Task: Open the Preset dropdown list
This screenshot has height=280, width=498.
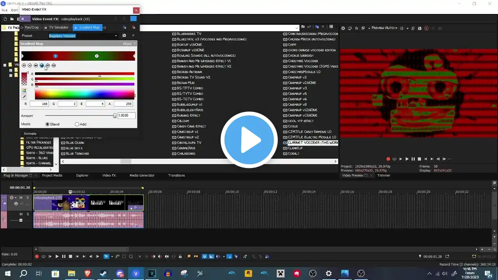Action: (x=116, y=36)
